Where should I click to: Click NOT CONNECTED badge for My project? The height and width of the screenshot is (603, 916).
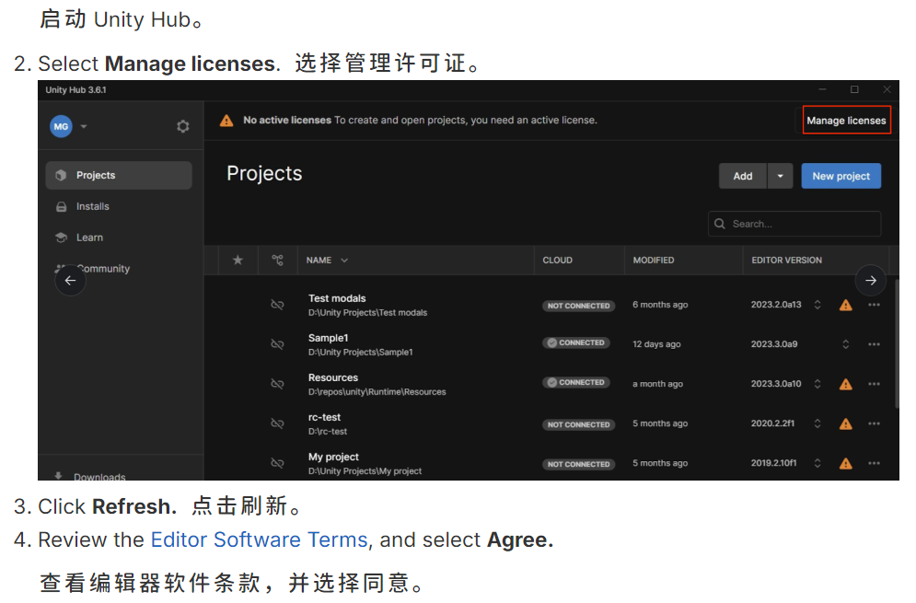point(578,464)
